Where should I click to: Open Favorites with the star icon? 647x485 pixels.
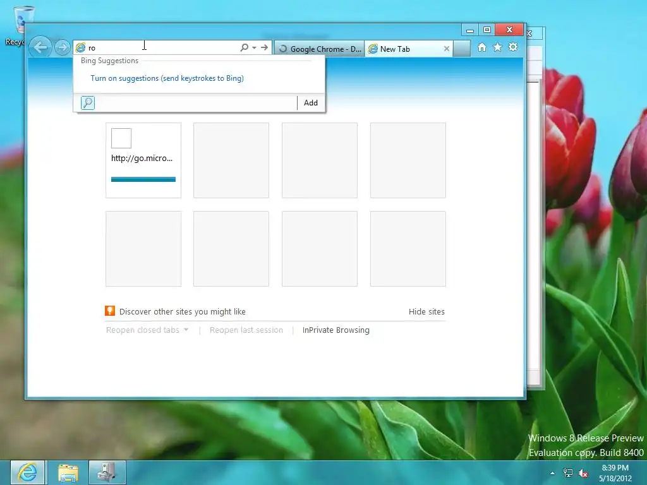pos(498,47)
